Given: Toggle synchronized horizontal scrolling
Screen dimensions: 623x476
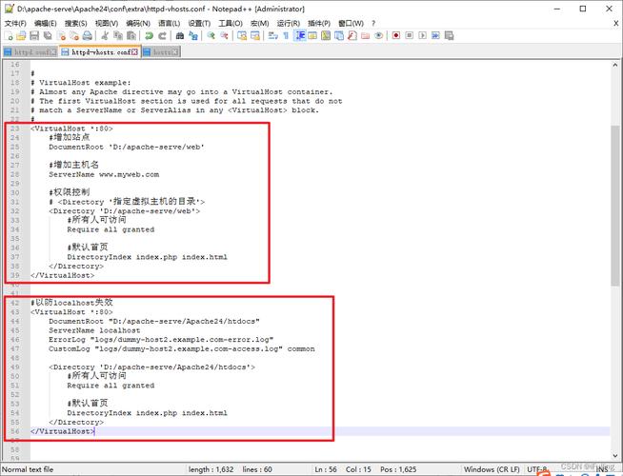Looking at the screenshot, I should [x=255, y=36].
